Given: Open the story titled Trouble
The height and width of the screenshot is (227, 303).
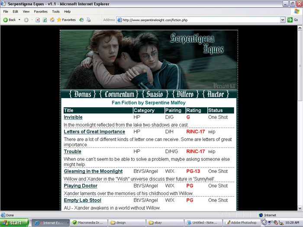Looking at the screenshot, I should coord(72,152).
